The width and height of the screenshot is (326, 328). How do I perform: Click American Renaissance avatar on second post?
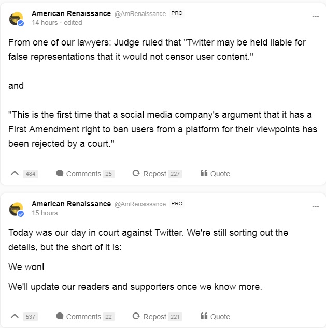17,209
